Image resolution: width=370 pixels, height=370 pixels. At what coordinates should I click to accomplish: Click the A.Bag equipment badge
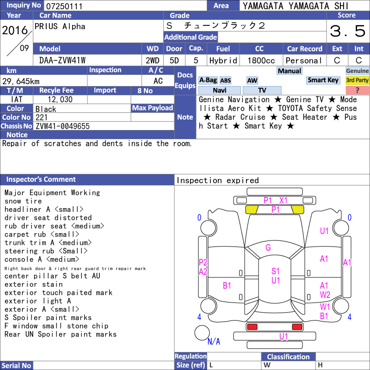pos(208,80)
